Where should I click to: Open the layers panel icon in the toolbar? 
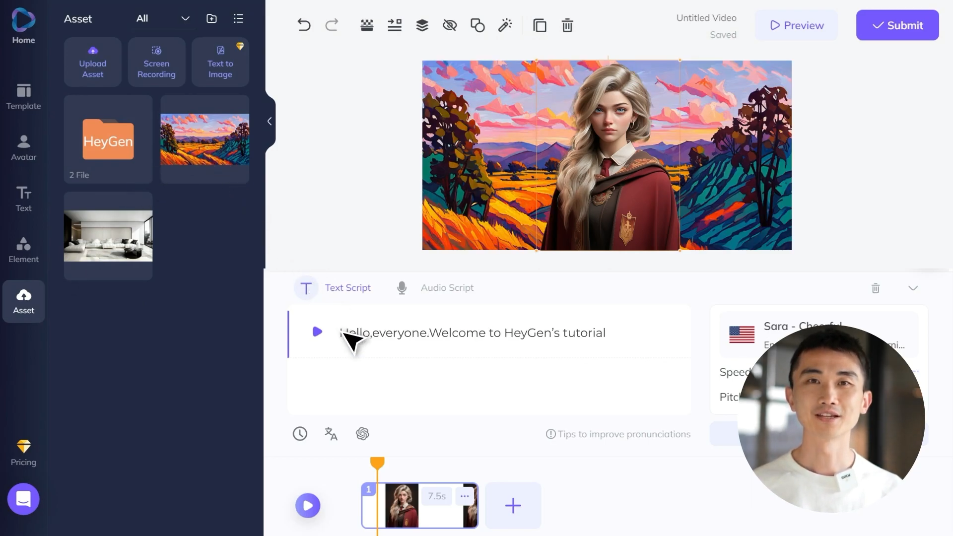(x=422, y=25)
